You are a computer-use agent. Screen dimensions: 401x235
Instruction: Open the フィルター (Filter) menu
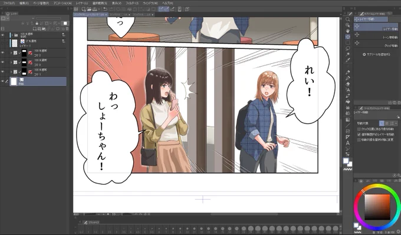point(132,3)
